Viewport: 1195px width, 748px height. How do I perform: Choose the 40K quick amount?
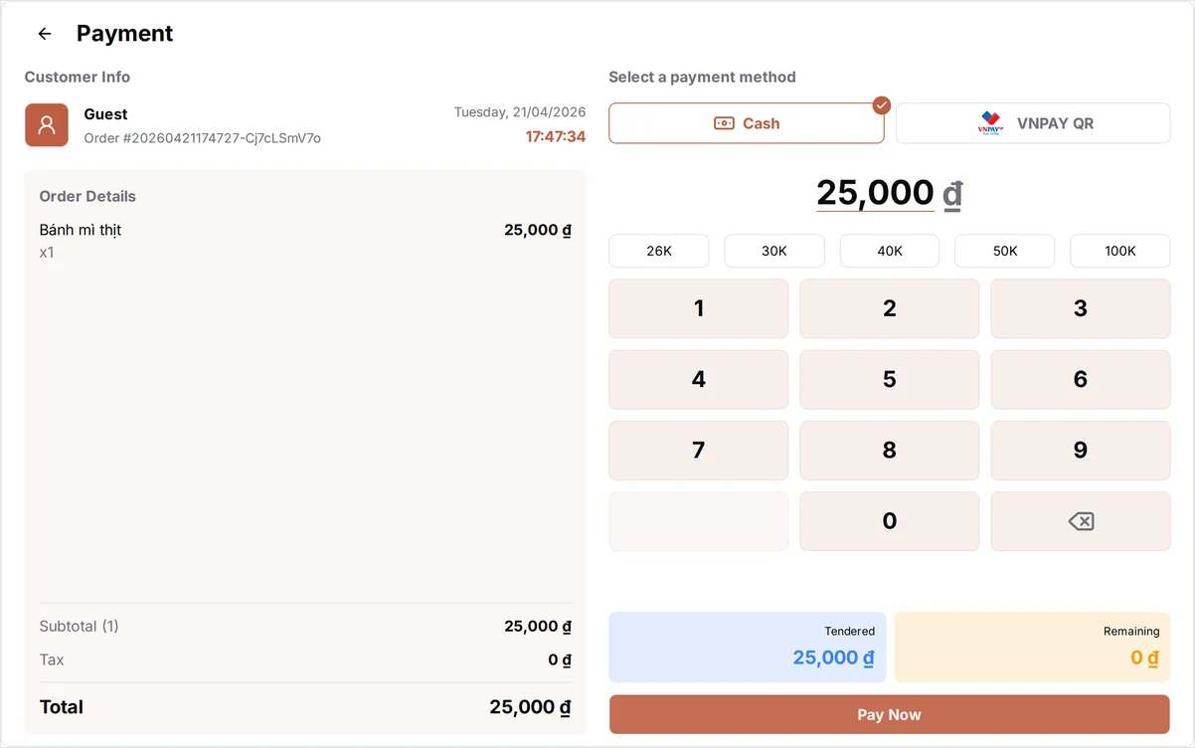coord(890,251)
